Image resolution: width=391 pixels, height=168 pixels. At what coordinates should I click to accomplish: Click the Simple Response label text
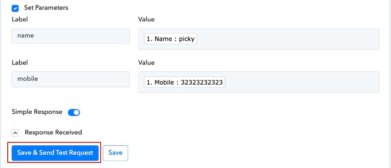[37, 112]
